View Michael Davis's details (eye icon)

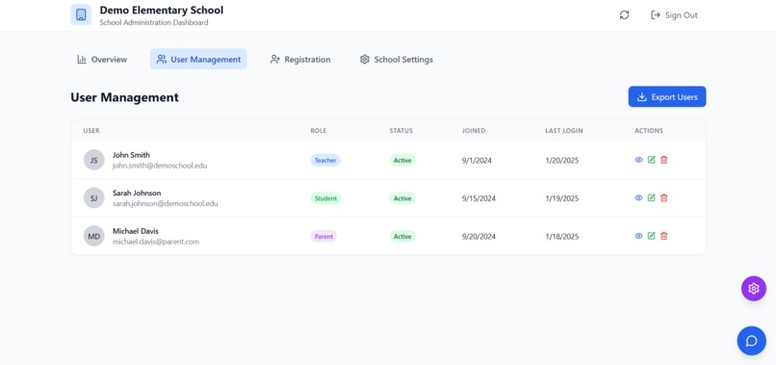639,236
